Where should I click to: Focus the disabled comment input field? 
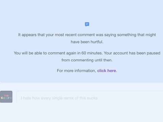(x=90, y=97)
